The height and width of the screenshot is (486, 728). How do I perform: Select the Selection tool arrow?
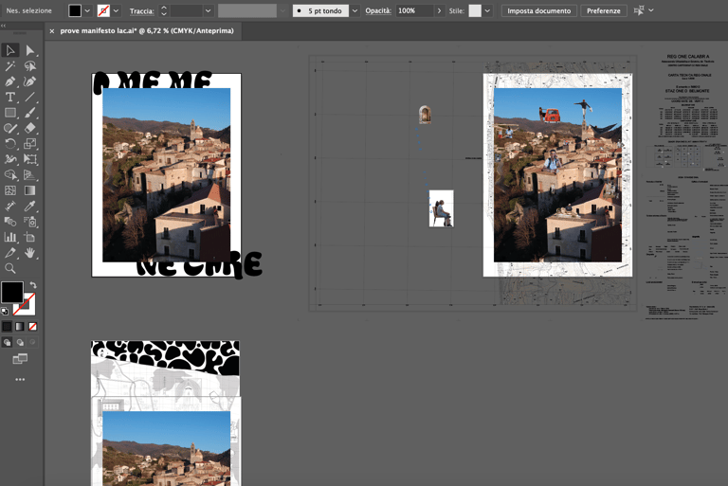click(x=10, y=50)
